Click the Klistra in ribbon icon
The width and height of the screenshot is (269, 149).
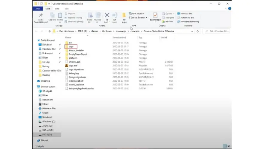click(60, 15)
